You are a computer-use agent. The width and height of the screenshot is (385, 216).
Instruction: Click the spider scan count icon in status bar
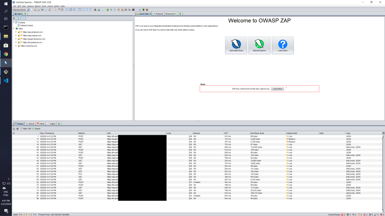(370, 215)
